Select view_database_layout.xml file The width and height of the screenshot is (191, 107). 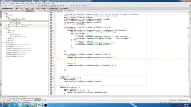[19, 37]
